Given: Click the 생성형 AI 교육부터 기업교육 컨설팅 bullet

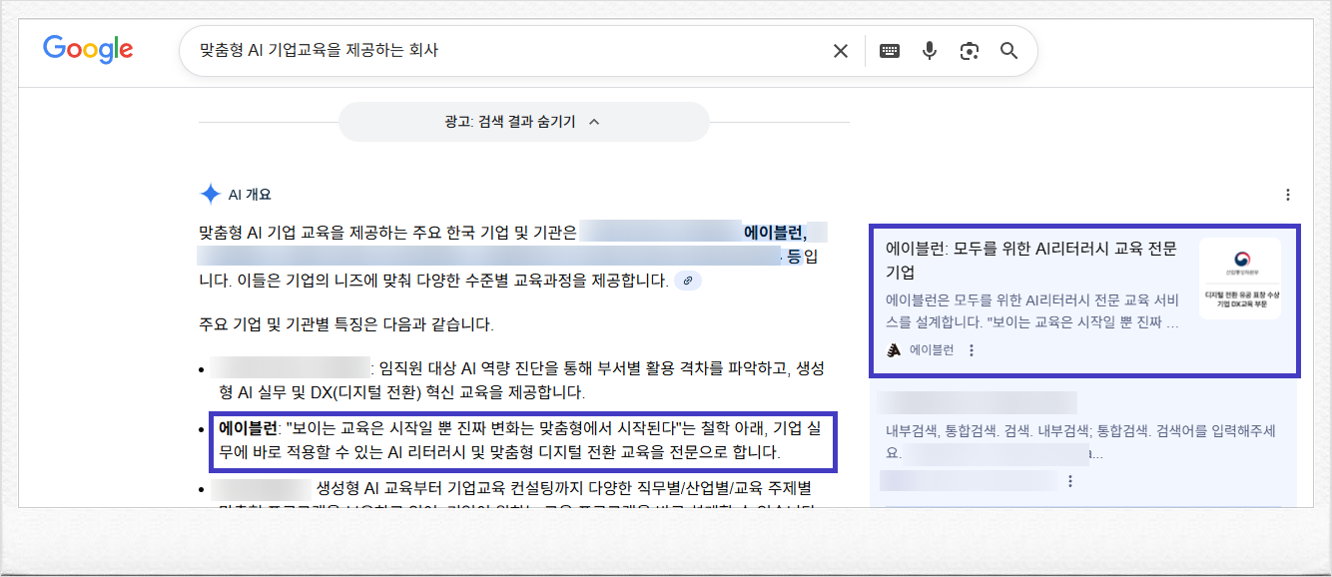Looking at the screenshot, I should tap(514, 499).
